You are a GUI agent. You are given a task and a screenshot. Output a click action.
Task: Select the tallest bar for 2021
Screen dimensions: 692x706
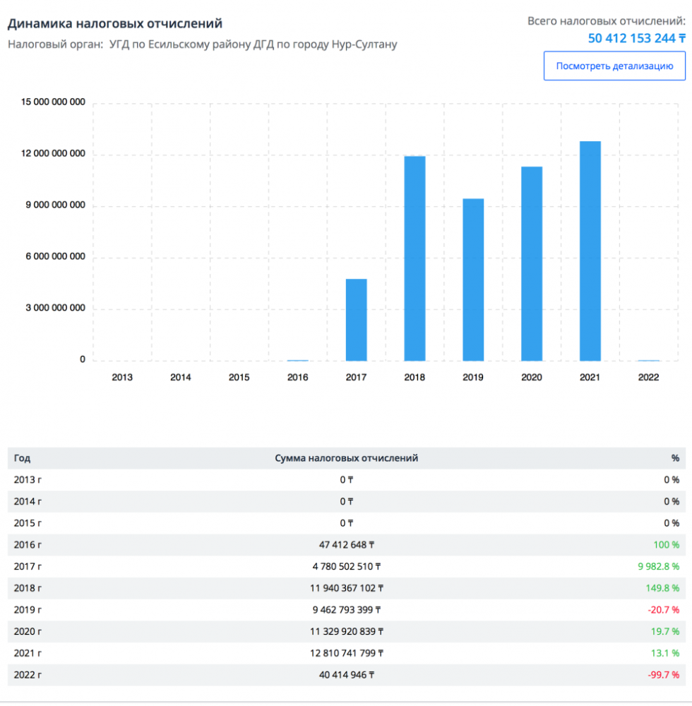pos(590,251)
